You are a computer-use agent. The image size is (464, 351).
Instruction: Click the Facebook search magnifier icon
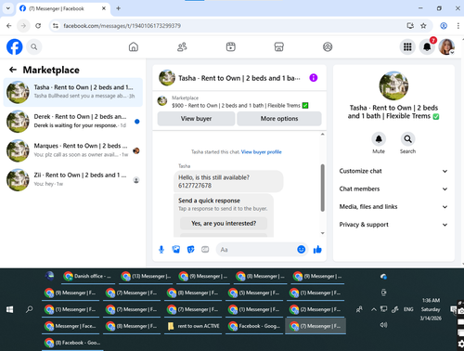34,46
